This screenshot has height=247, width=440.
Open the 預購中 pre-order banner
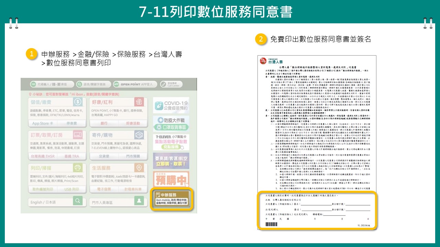coord(170,179)
